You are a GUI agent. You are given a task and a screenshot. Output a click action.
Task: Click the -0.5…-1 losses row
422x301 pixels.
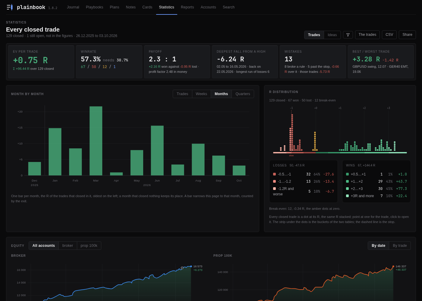coord(304,174)
